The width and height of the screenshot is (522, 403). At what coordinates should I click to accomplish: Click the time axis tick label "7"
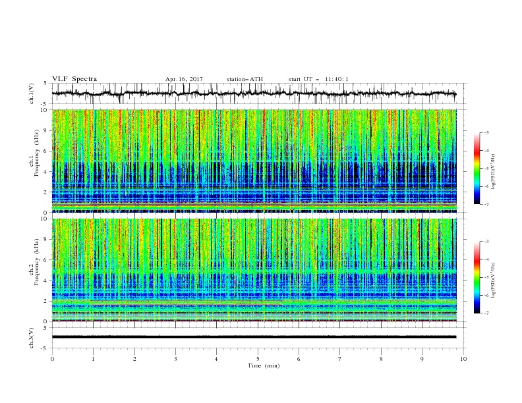pos(340,359)
